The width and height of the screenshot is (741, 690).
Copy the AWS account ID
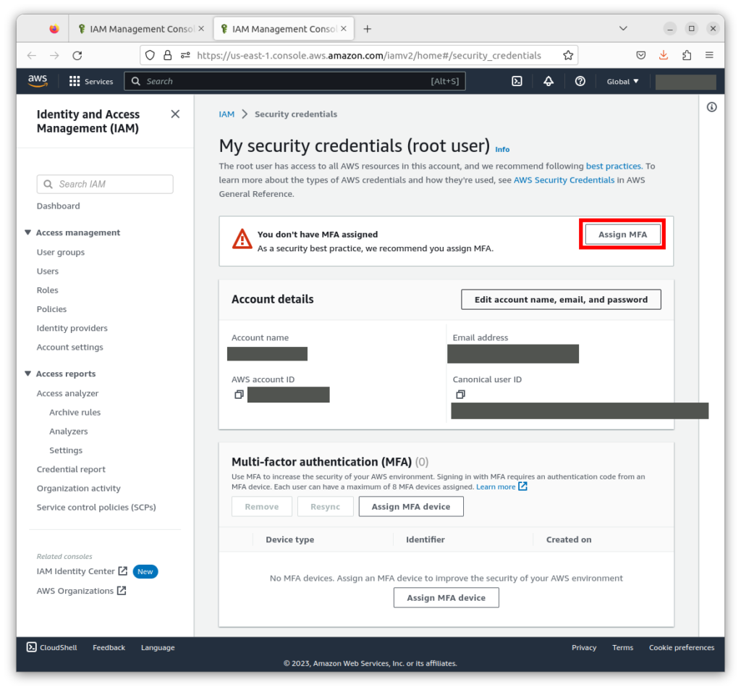click(x=239, y=395)
